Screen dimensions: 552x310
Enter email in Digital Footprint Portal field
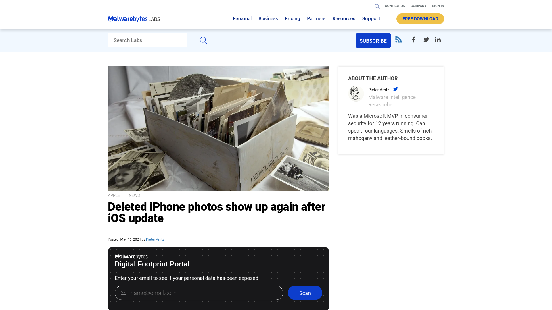point(199,292)
